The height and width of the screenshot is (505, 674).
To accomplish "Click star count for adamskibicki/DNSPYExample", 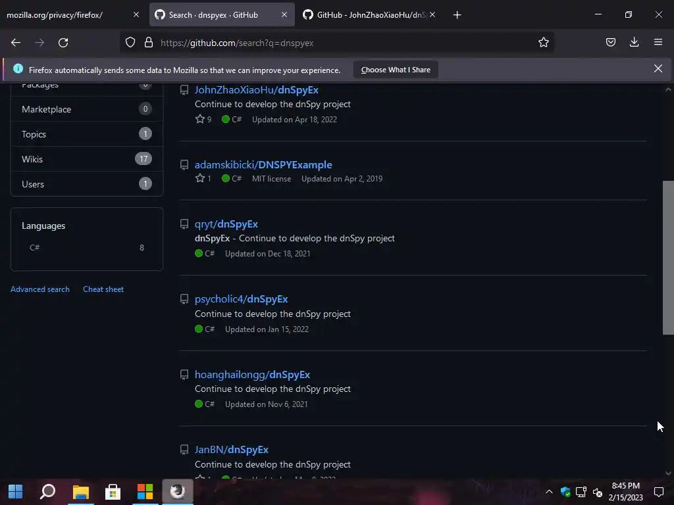I will 203,178.
